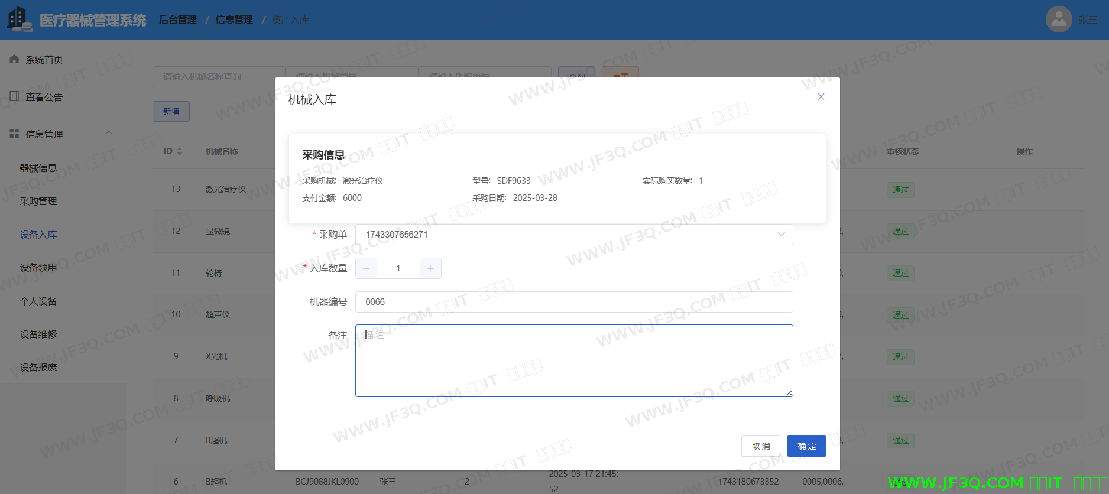The height and width of the screenshot is (494, 1109).
Task: Click the 信息管理 grid icon
Action: 14,134
